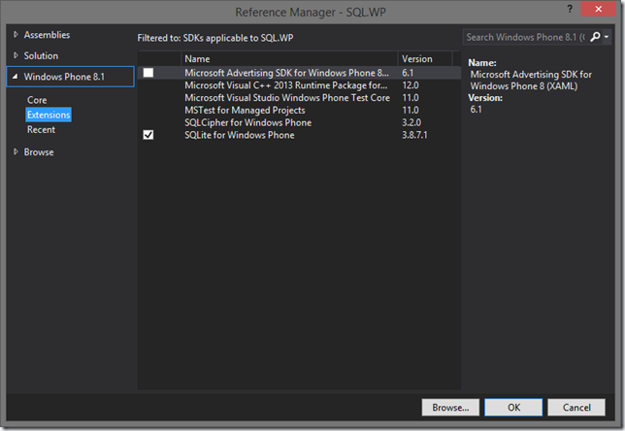This screenshot has width=625, height=431.
Task: Select the Browse category label
Action: [39, 151]
